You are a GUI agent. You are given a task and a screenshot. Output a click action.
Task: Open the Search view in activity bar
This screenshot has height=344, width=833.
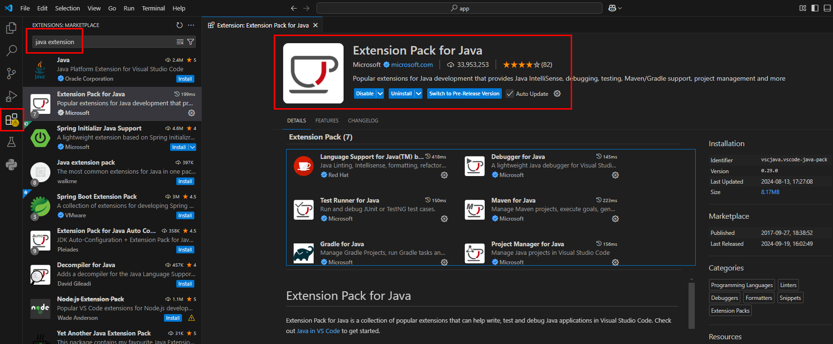(x=11, y=50)
